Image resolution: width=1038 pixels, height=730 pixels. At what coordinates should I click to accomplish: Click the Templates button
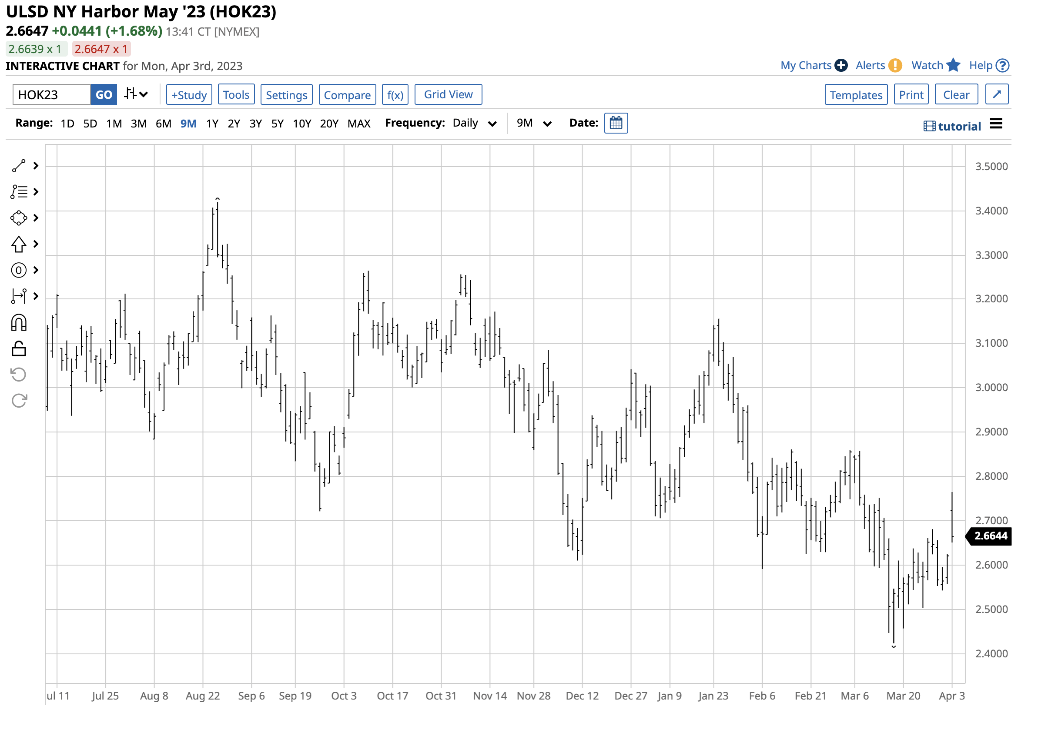pos(856,94)
